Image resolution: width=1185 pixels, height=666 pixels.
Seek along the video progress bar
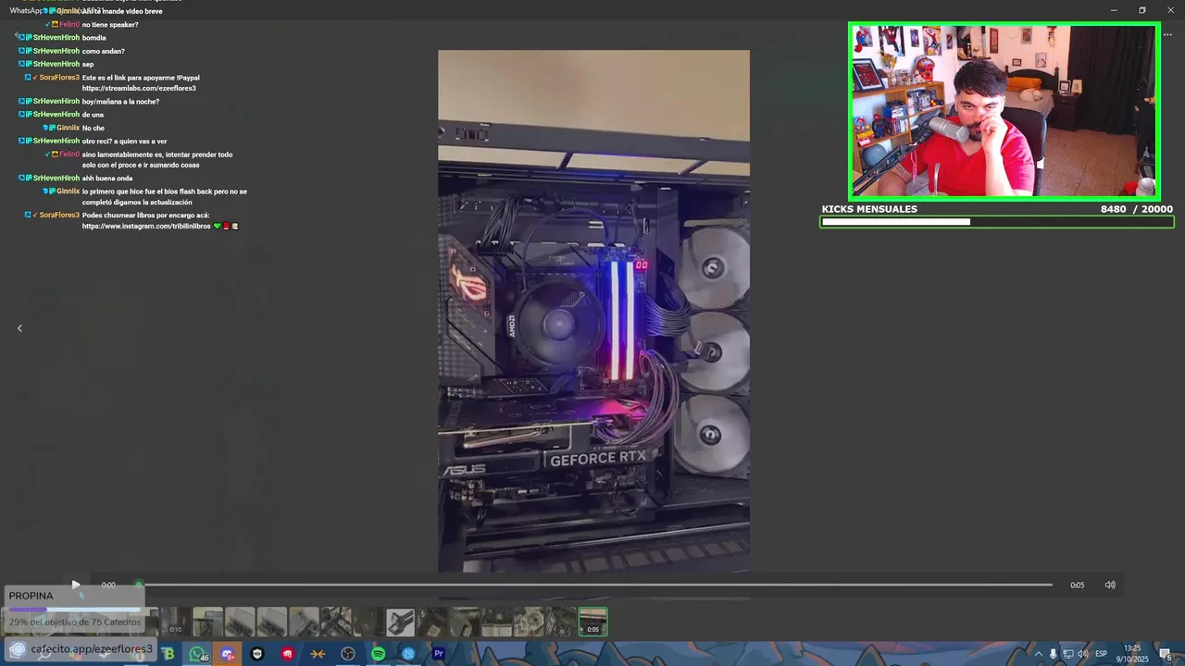pos(595,585)
